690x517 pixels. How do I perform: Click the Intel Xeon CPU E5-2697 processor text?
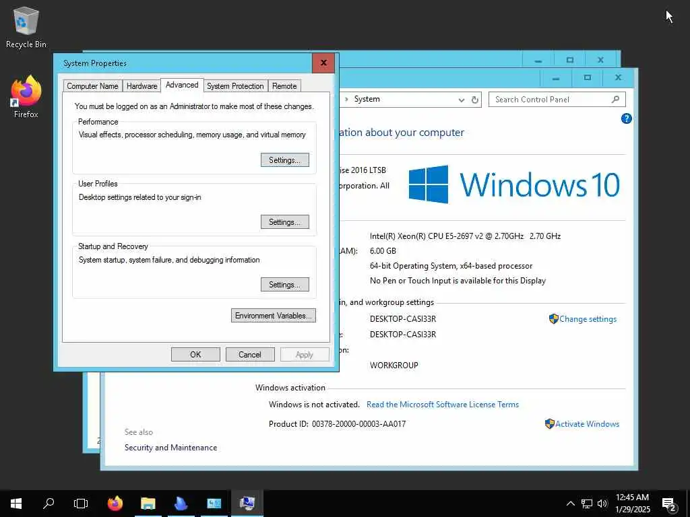pos(465,236)
